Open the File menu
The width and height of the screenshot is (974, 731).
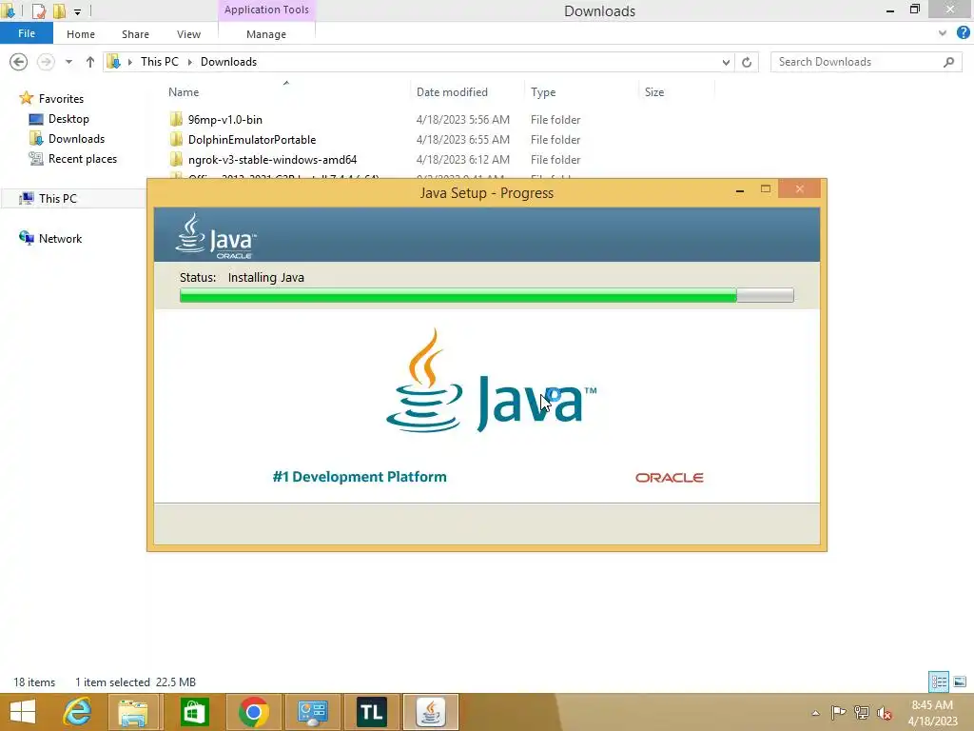pyautogui.click(x=27, y=33)
